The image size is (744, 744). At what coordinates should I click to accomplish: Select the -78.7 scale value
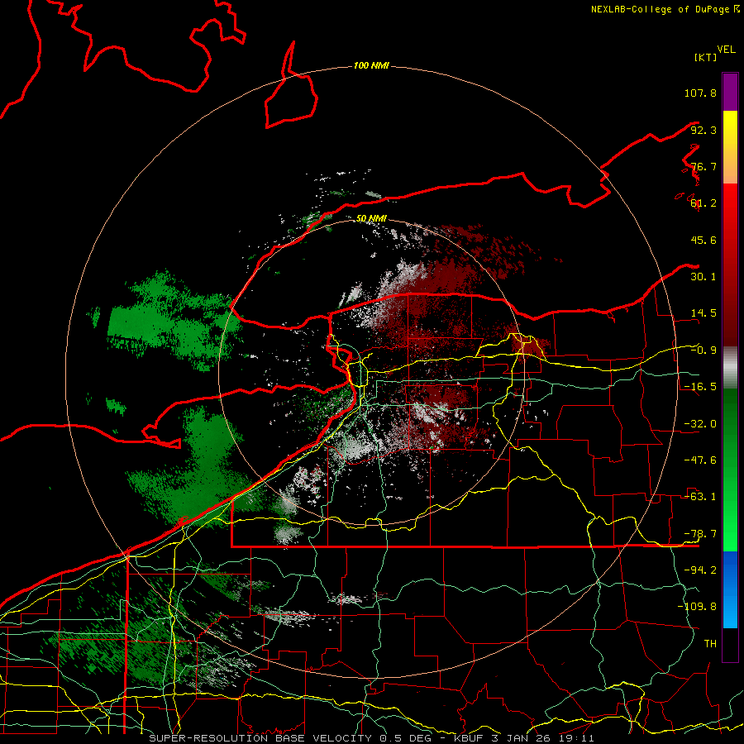click(700, 534)
